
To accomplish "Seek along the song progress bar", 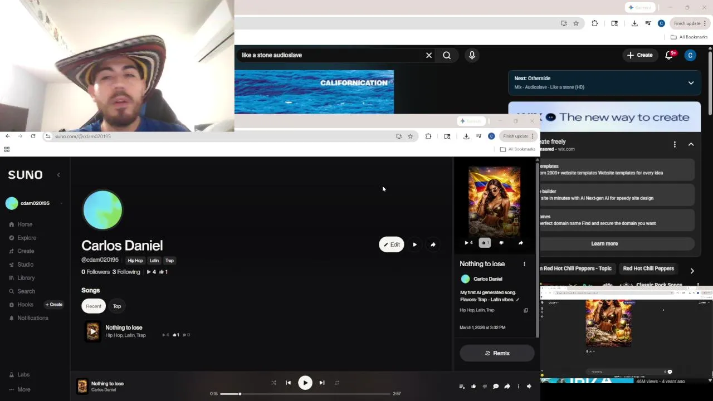I will (305, 394).
